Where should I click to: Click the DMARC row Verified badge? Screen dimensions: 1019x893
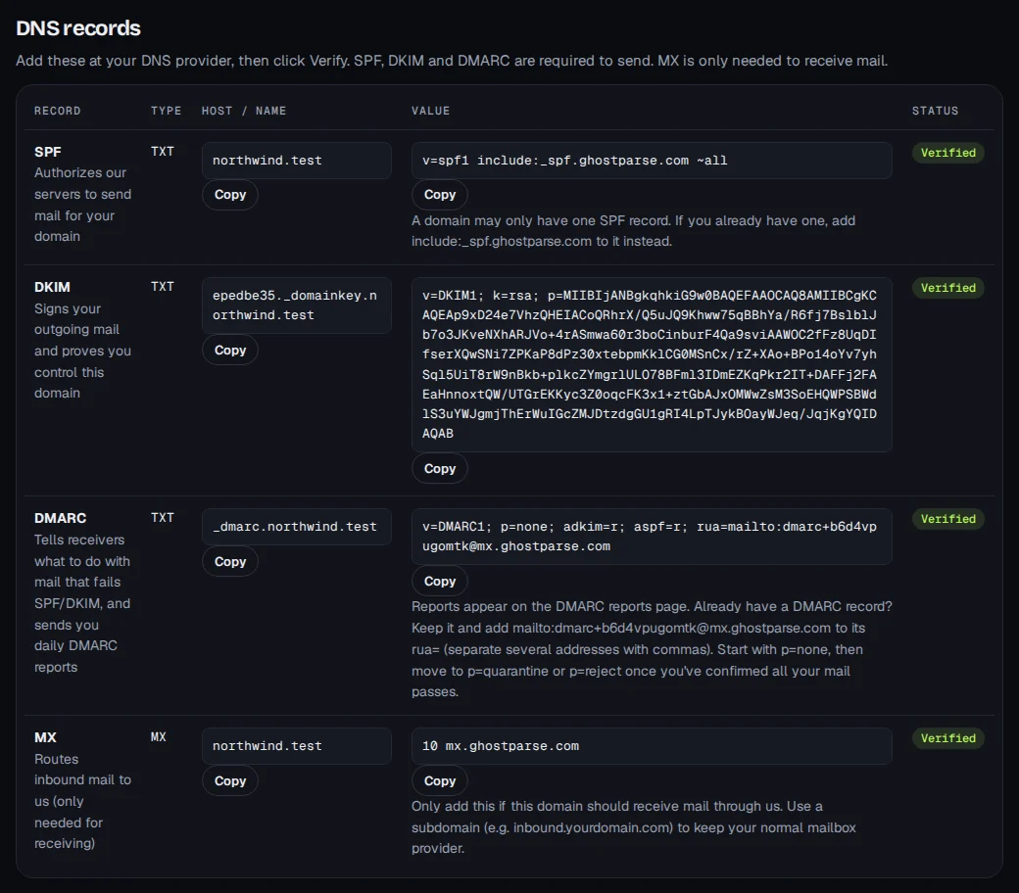coord(948,519)
